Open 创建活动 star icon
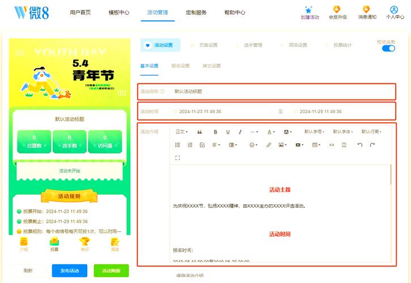Screen dimensions: 411x283 309,10
